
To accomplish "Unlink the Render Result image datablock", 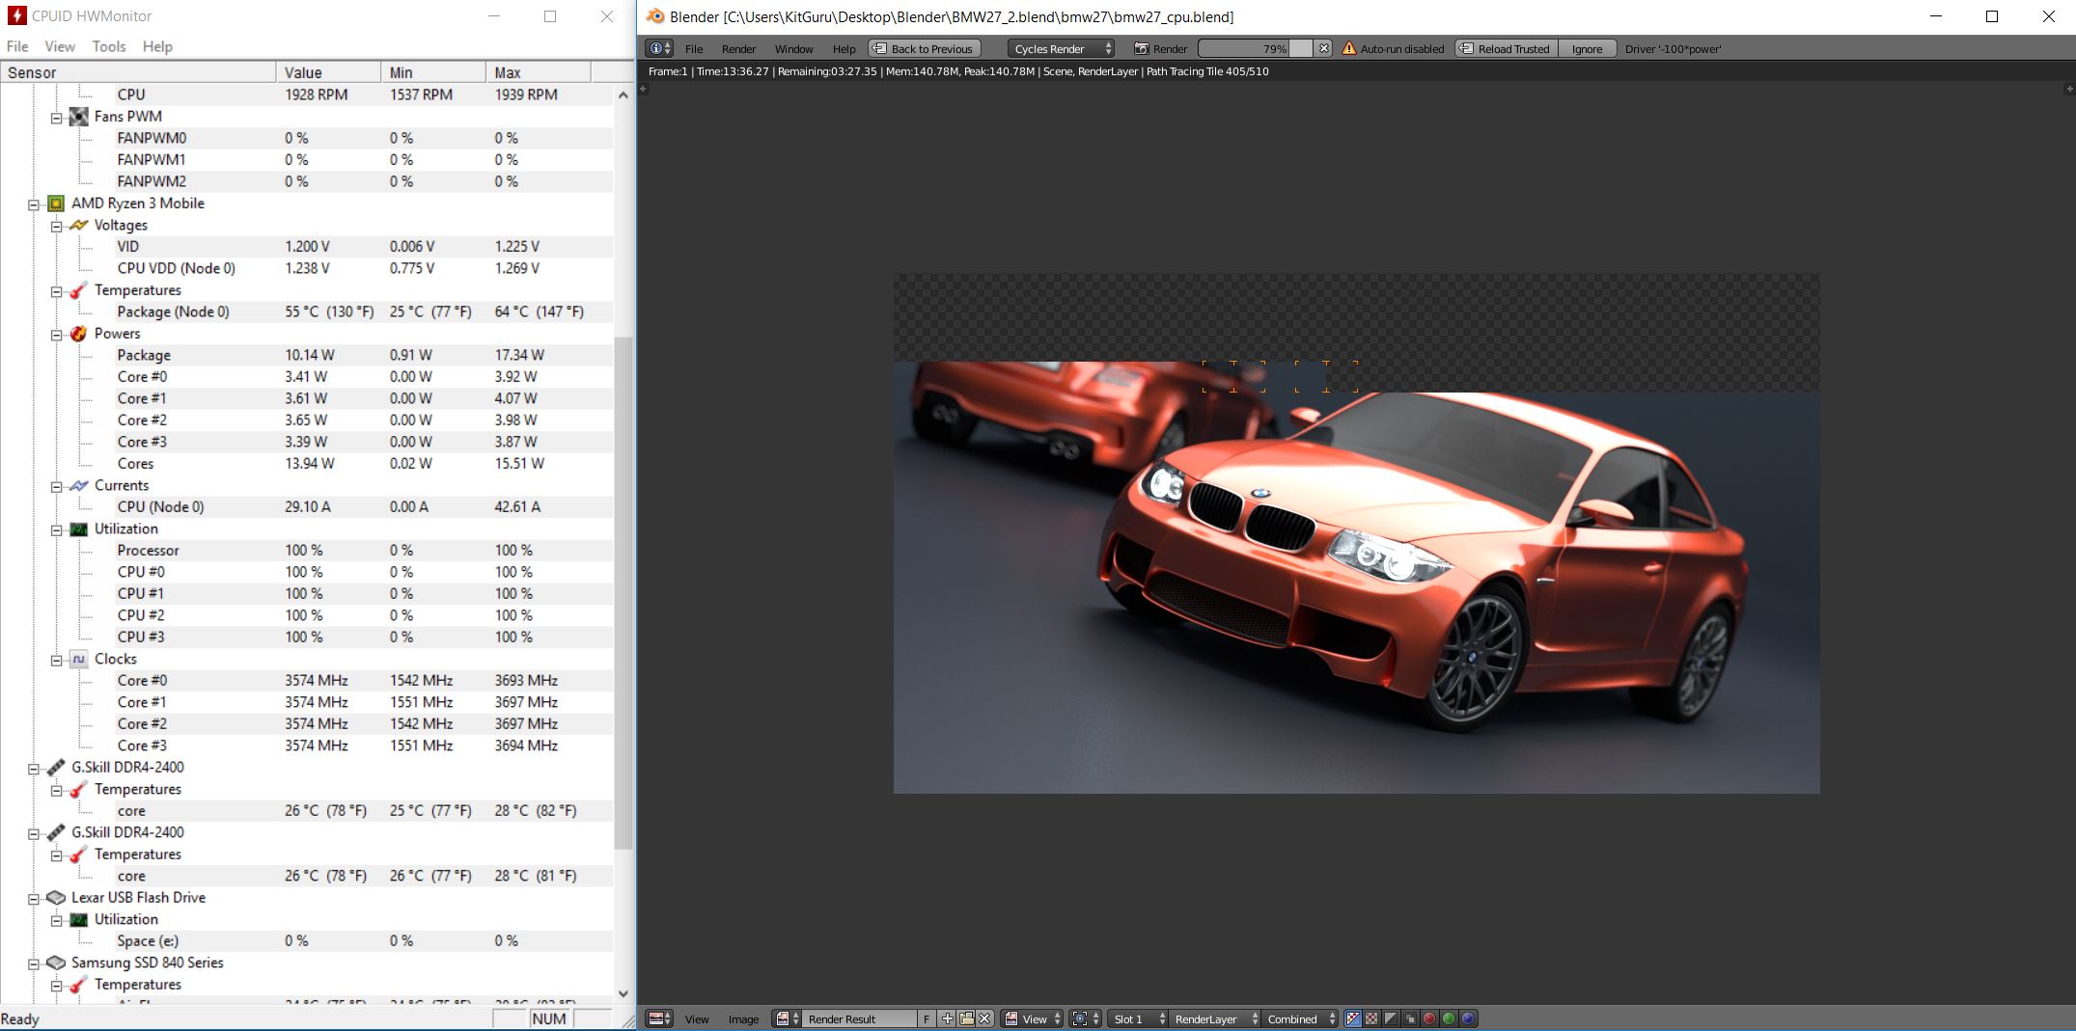I will pyautogui.click(x=984, y=1018).
